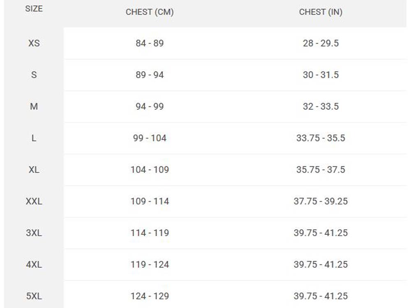Select the S size row label
Screen dimensions: 411x308
tap(34, 75)
